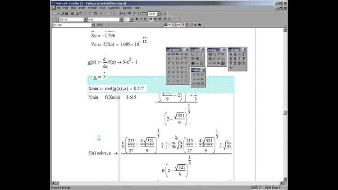
Task: Insert parentheses from the Calculator palette
Action: 178,63
